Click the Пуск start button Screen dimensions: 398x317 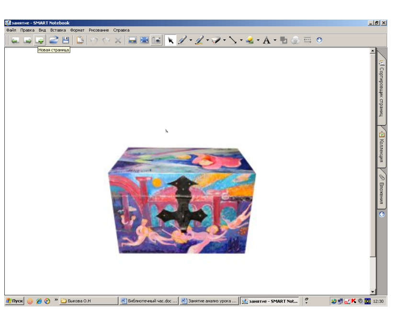15,301
